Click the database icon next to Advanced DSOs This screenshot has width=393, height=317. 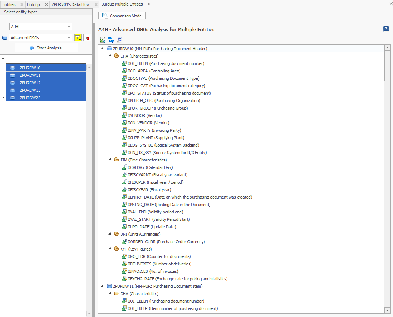click(5, 37)
